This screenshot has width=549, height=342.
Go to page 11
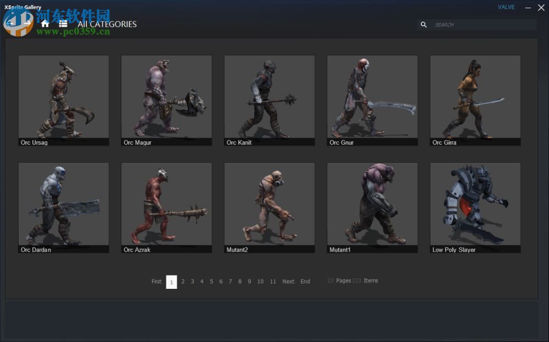pyautogui.click(x=273, y=282)
